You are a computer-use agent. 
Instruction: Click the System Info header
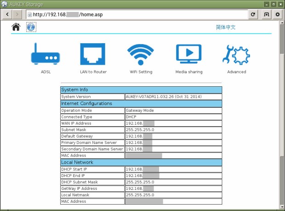coord(141,90)
